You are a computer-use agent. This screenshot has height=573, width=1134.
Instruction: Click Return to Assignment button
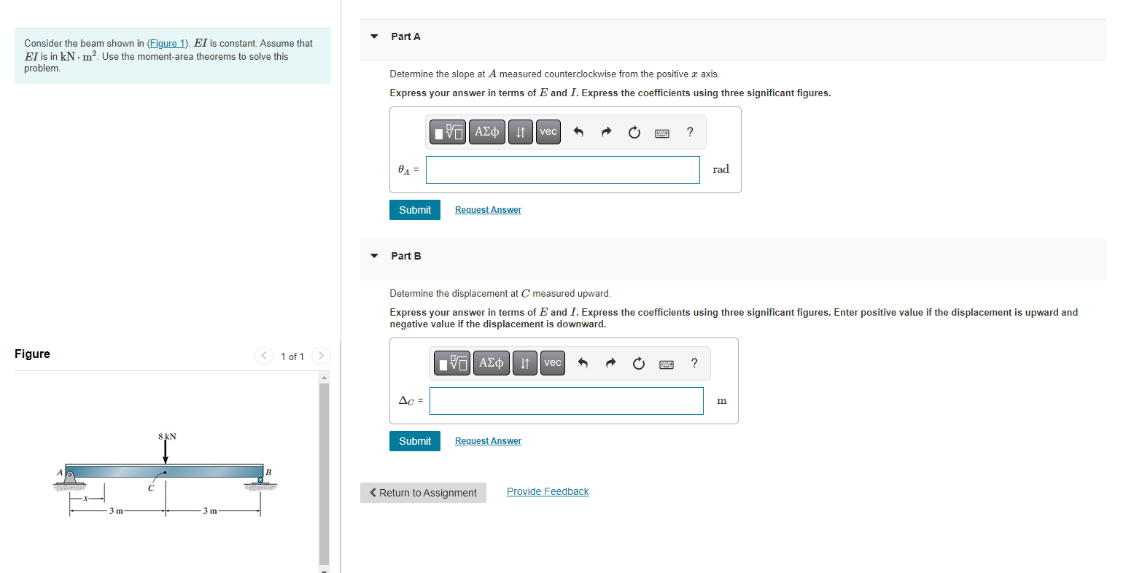tap(423, 493)
